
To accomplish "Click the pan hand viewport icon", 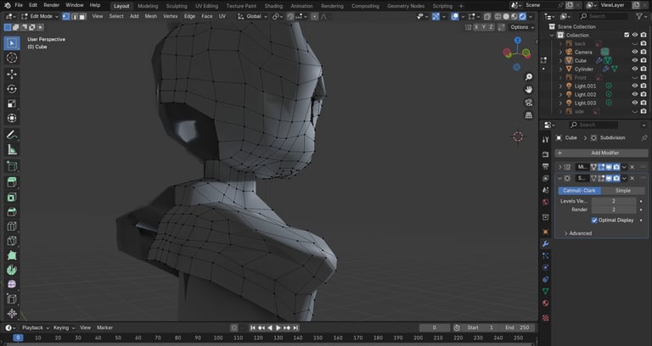I will tap(528, 88).
